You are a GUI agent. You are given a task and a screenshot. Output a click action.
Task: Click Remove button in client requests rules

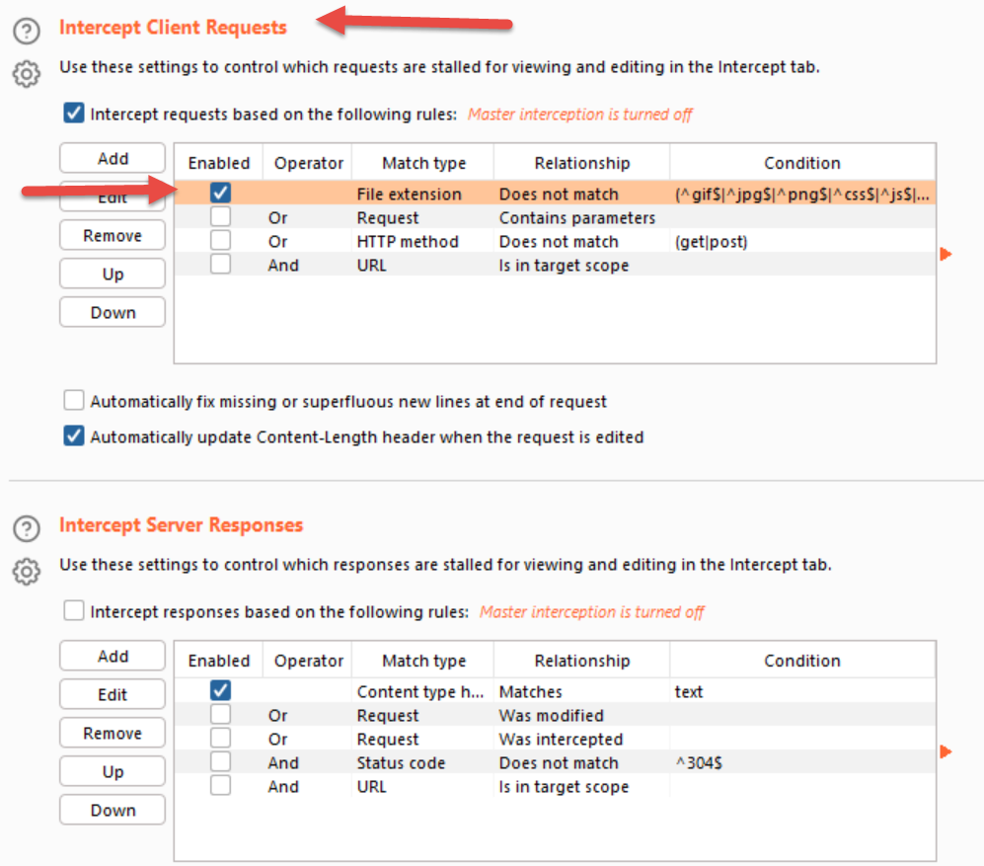point(113,236)
